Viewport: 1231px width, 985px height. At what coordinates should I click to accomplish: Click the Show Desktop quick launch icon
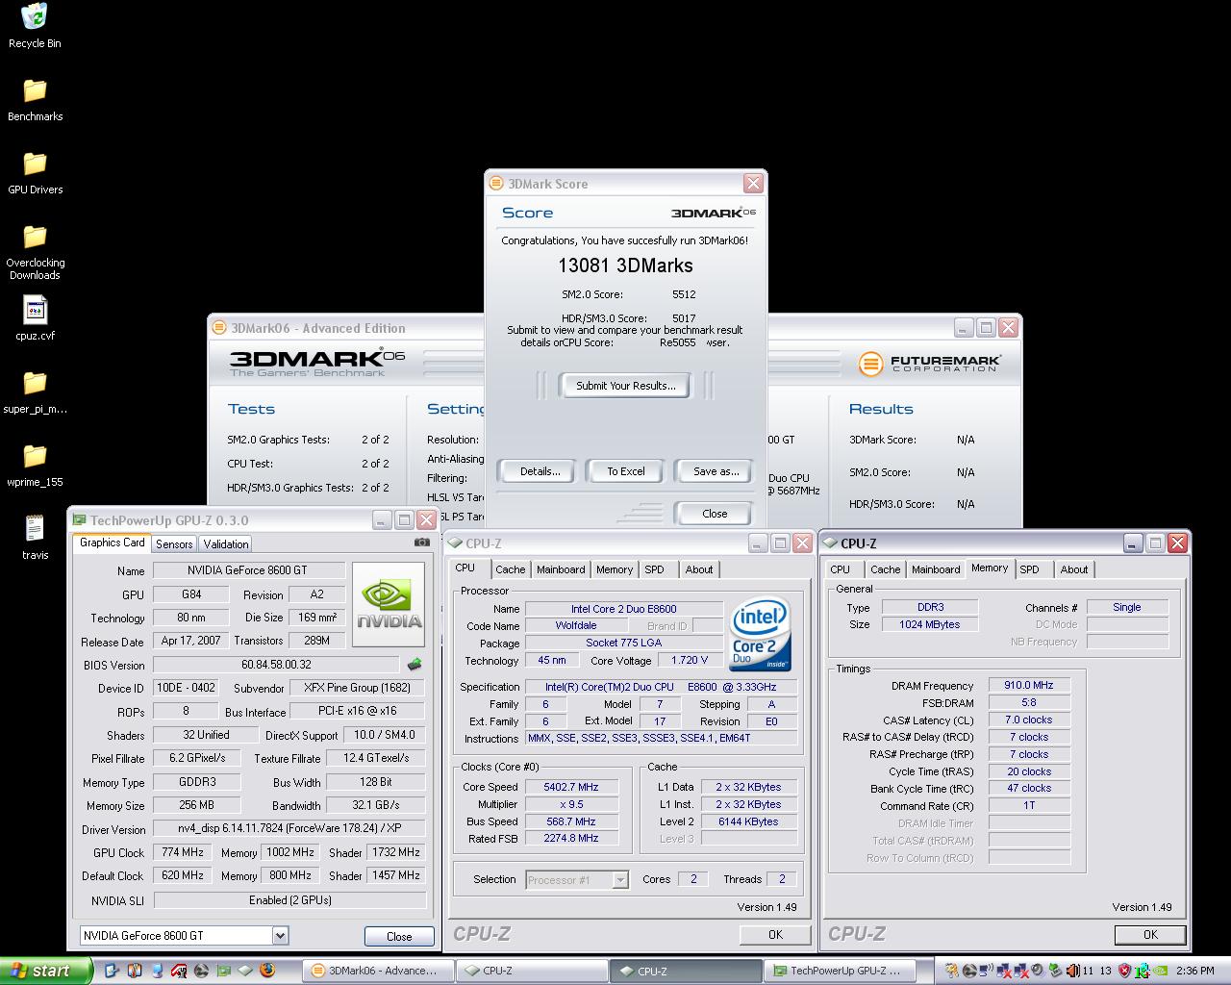(x=111, y=971)
